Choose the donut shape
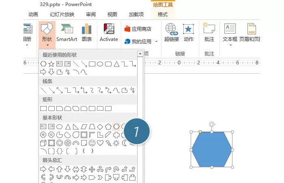This screenshot has width=284, height=183. pos(59,143)
